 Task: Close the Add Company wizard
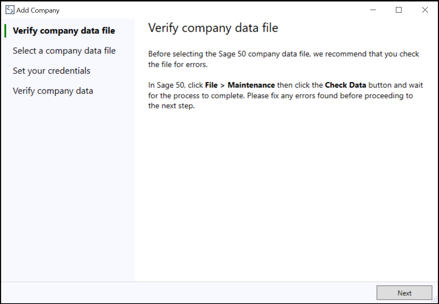pos(425,10)
